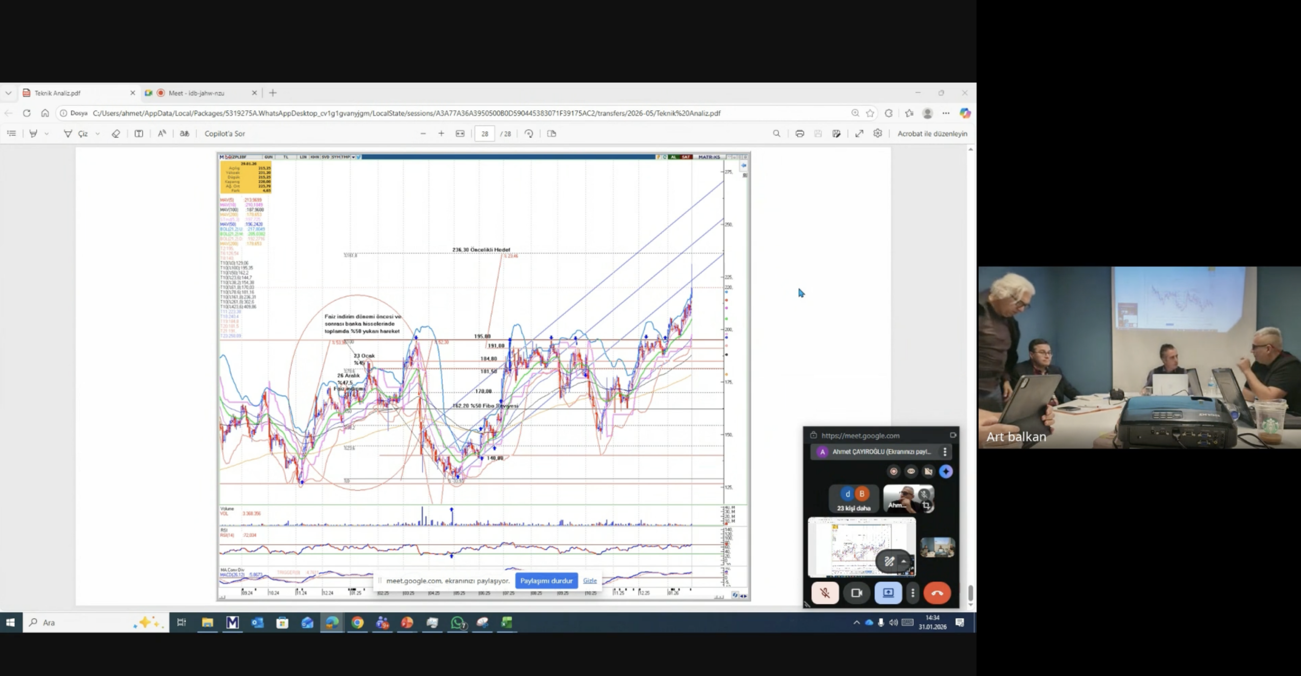This screenshot has width=1301, height=676.
Task: Click the rotate page icon
Action: click(x=529, y=134)
